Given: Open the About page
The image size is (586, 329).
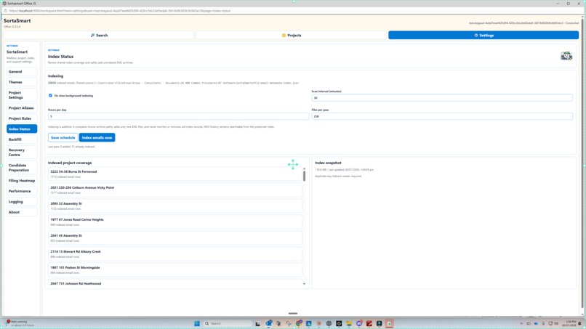Looking at the screenshot, I should pos(22,212).
